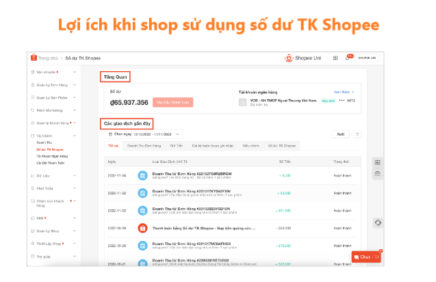Screen dimensions: 436x282
Task: Click the Quản Lý Sản Phẩm sidebar icon
Action: click(x=33, y=98)
